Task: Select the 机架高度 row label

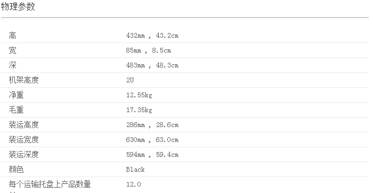Action: (x=23, y=80)
